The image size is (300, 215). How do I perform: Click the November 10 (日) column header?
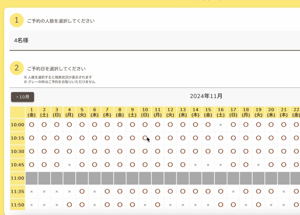[145, 112]
